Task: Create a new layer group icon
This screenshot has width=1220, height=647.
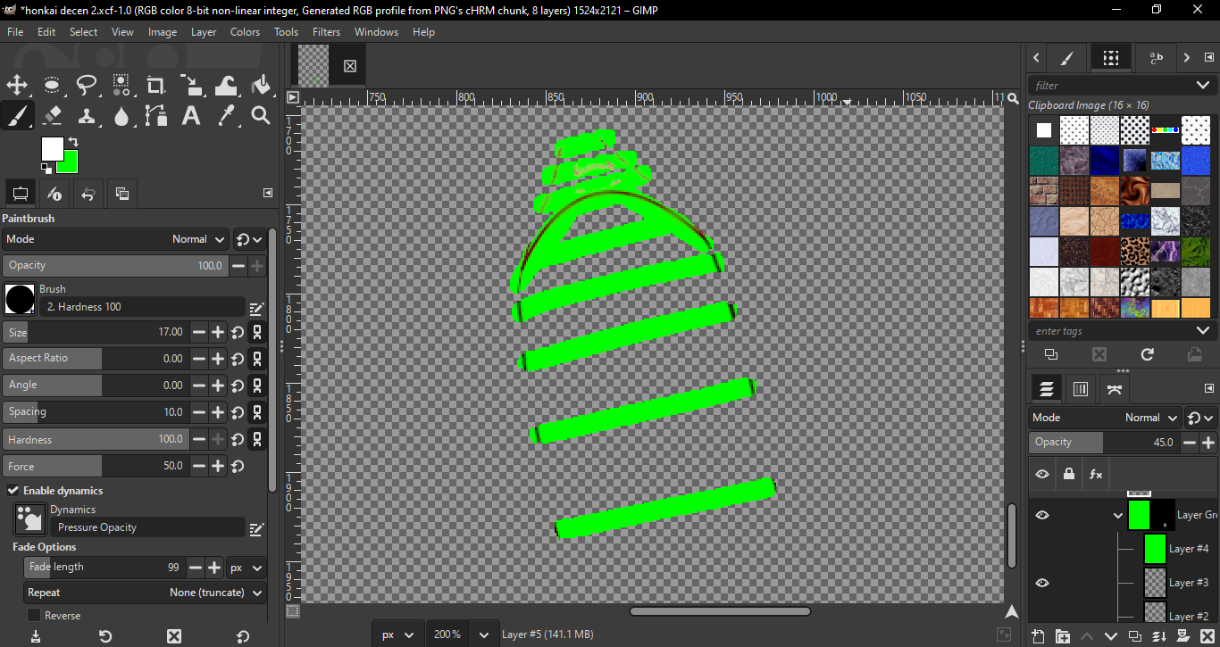Action: pos(1063,636)
